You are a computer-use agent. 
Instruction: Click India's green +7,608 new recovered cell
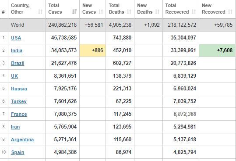217,50
